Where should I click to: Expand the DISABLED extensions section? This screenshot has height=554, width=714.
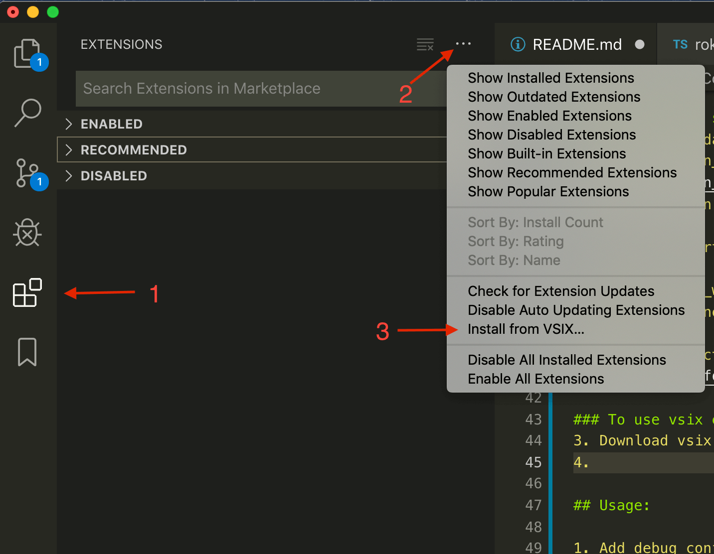click(x=114, y=176)
